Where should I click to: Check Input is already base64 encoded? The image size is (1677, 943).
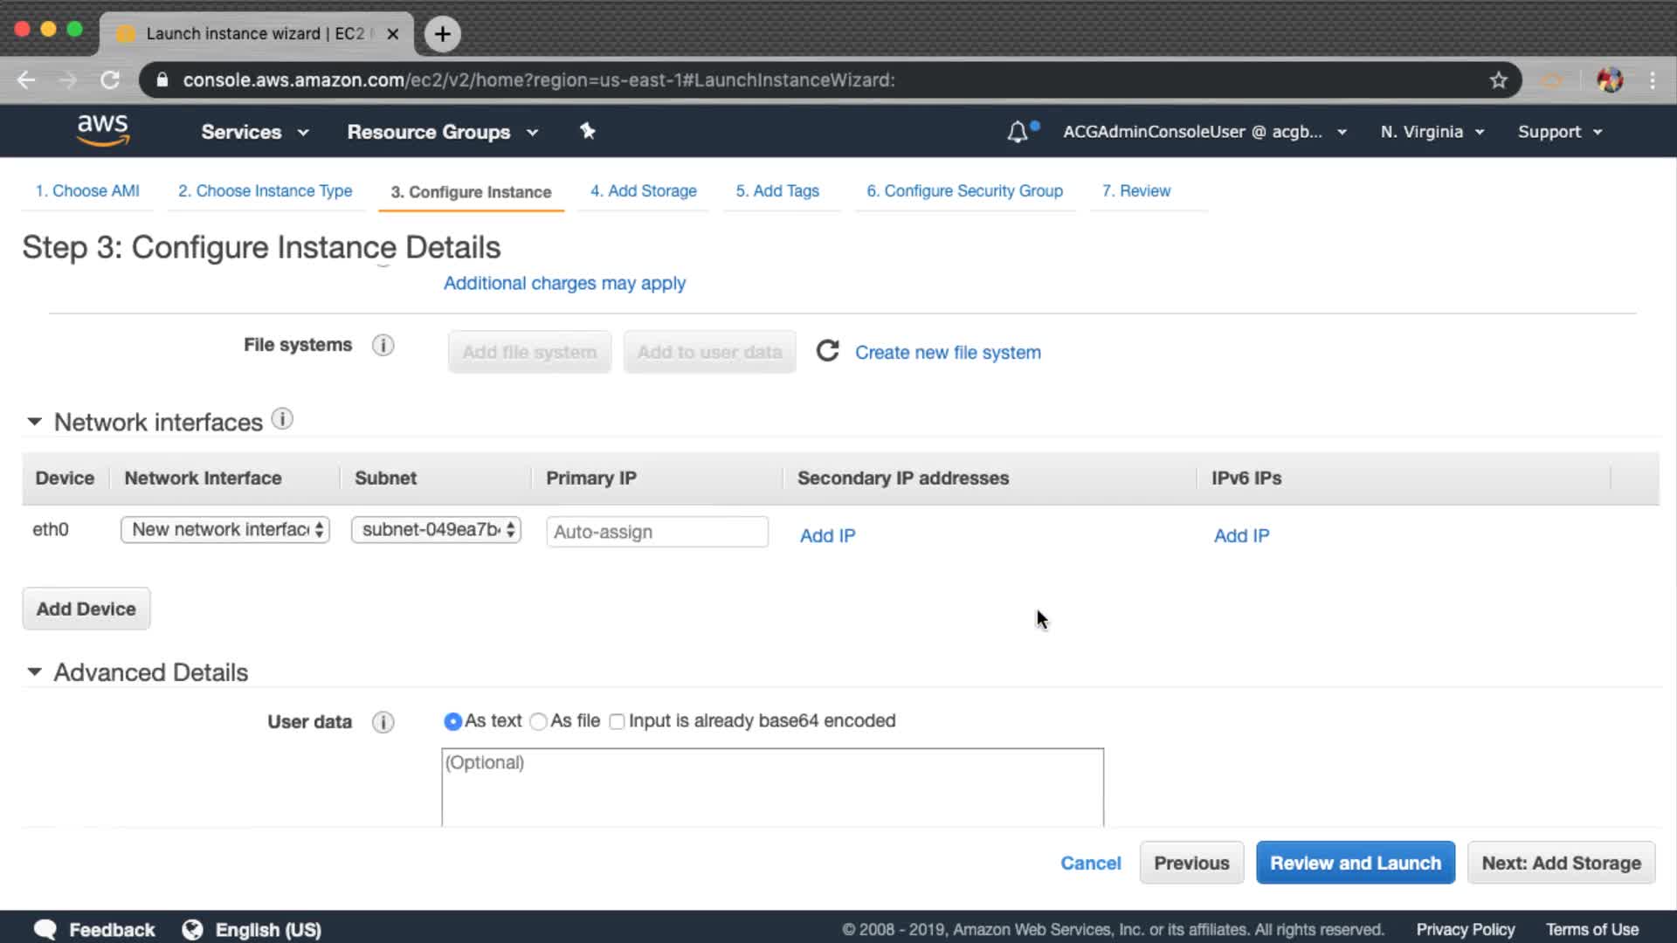click(617, 721)
